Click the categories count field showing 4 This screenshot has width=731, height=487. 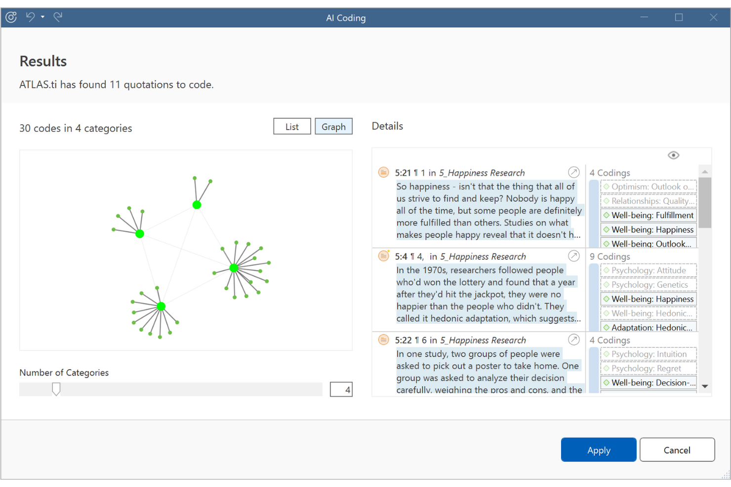[341, 389]
